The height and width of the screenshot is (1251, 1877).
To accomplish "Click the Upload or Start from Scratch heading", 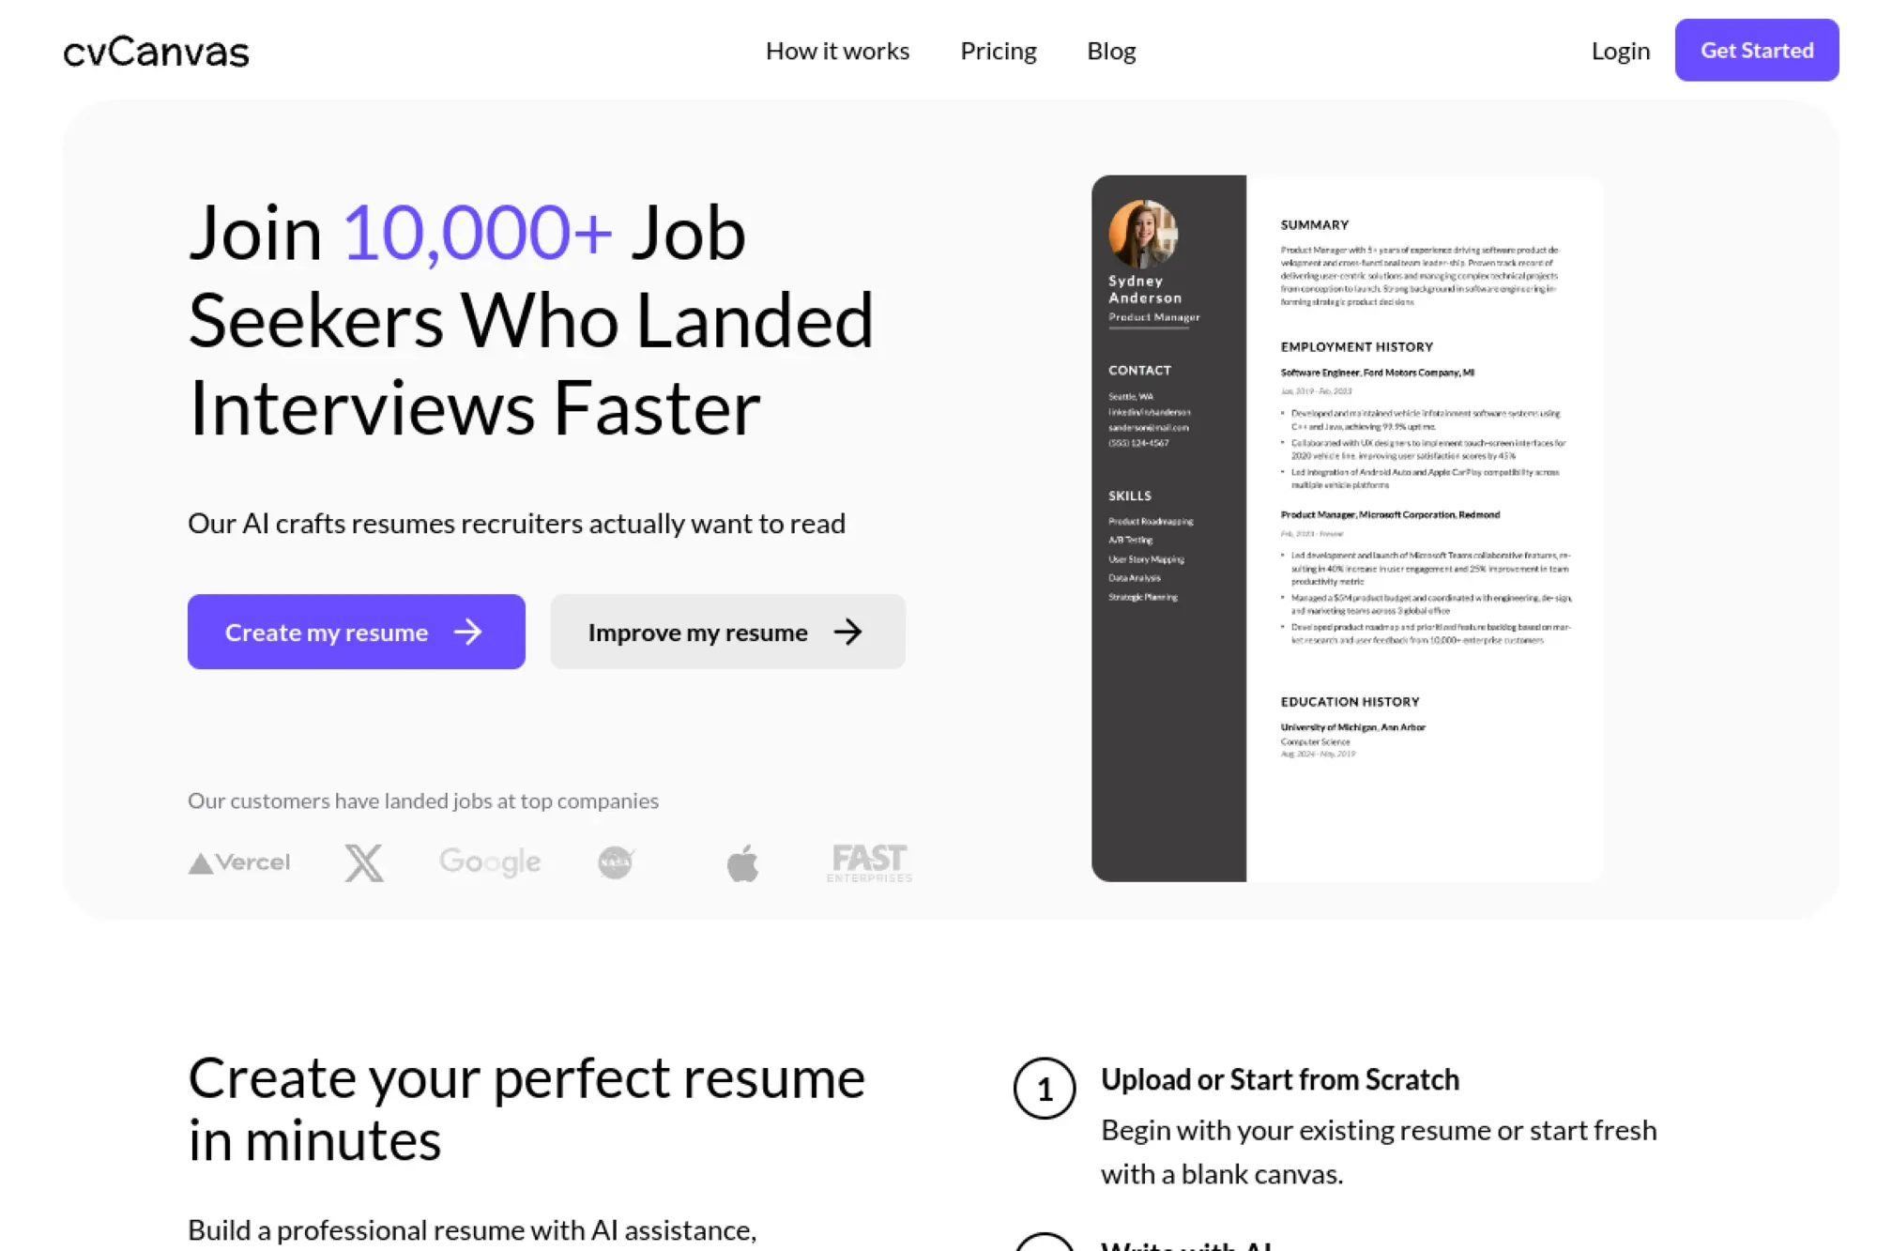I will 1279,1079.
